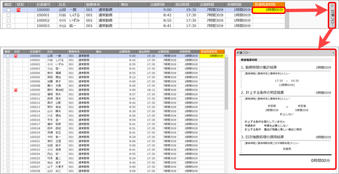Image resolution: width=339 pixels, height=174 pixels.
Task: Select the 8:51 arrival cell of 100018
Action: click(127, 128)
